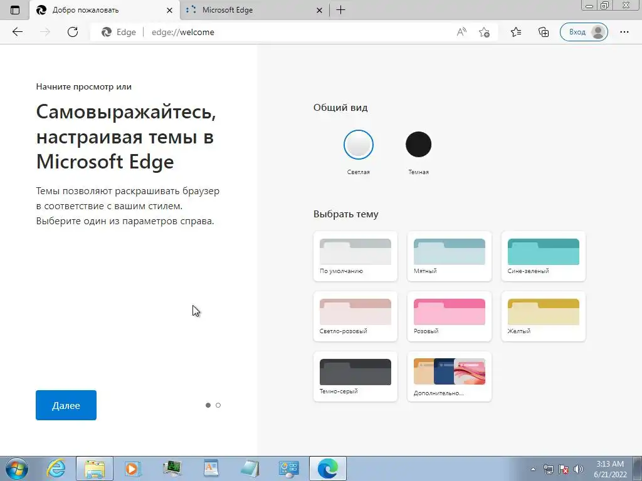Click the text Начните просмотр или

pos(84,86)
